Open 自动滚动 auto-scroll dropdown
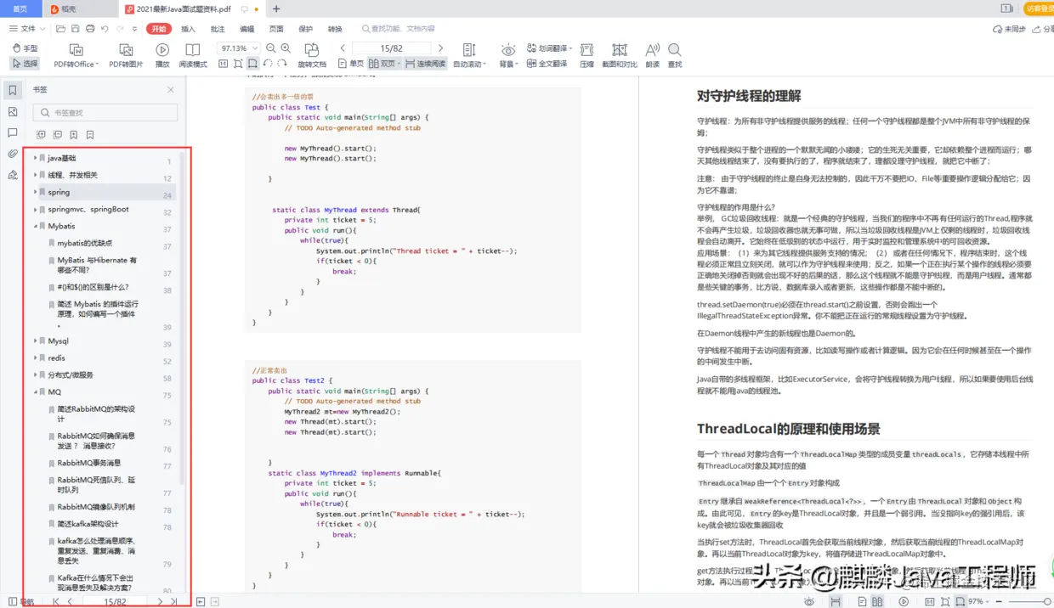 click(469, 56)
